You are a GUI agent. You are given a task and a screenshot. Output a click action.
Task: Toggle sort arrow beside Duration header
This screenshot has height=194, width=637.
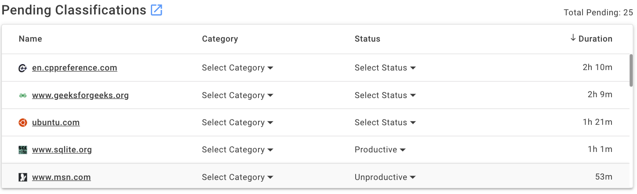click(573, 38)
